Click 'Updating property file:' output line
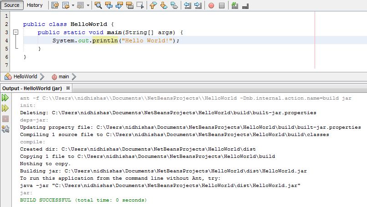The image size is (367, 207). click(190, 127)
